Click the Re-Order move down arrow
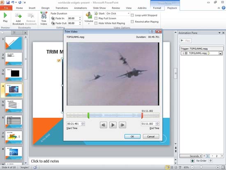 coord(211,161)
